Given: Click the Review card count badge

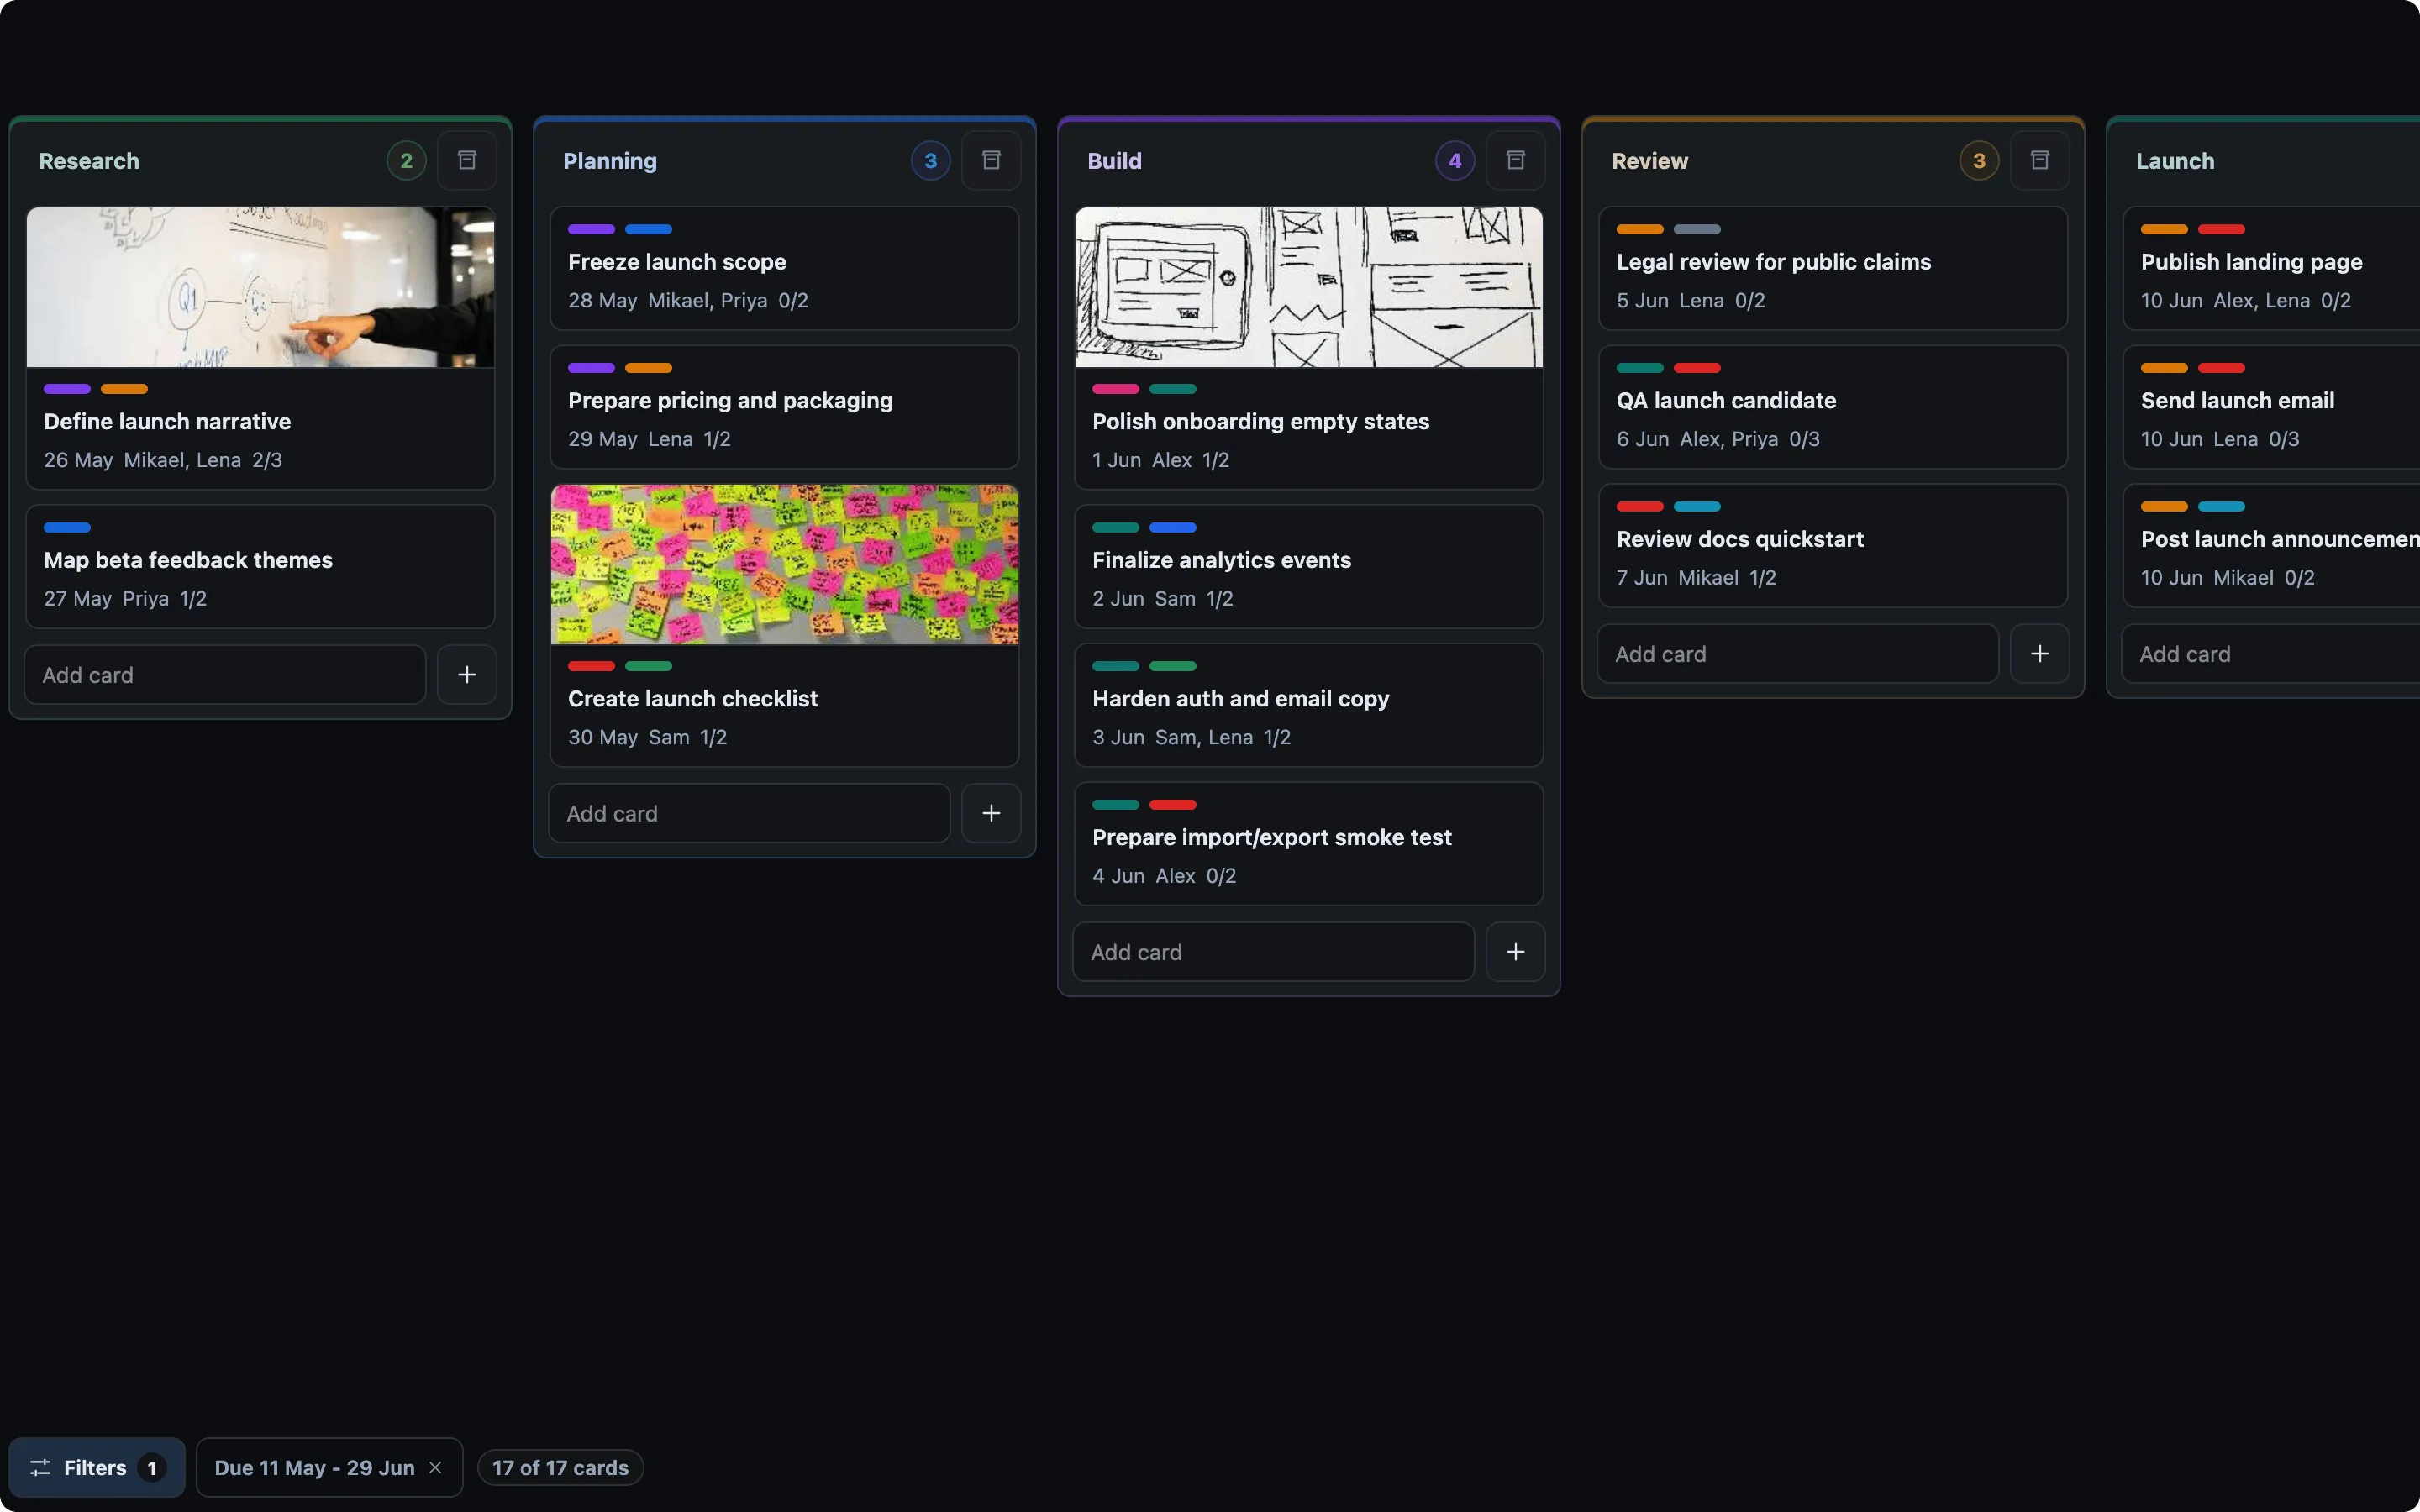Looking at the screenshot, I should [x=1979, y=160].
